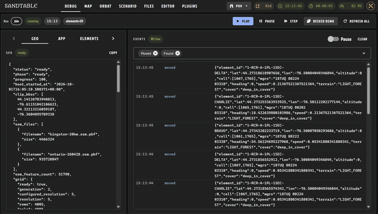378x214 pixels.
Task: Select 15:13:44 DELTA moved event row
Action: 249,165
